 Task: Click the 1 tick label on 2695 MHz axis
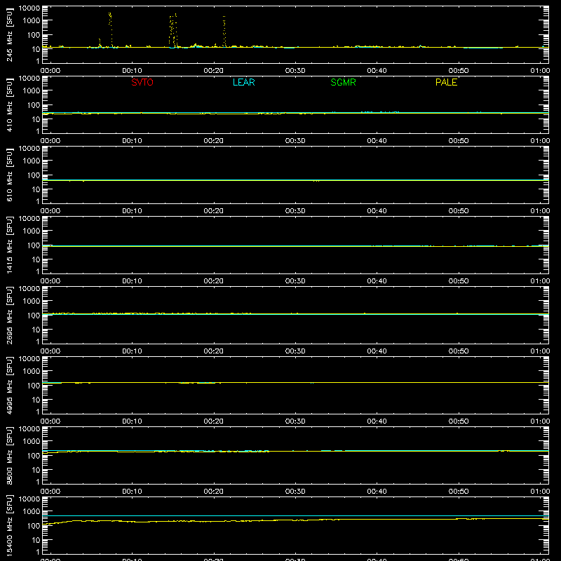[x=38, y=342]
